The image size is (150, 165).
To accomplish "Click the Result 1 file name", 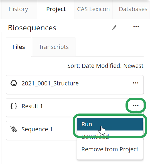I will coord(32,106).
